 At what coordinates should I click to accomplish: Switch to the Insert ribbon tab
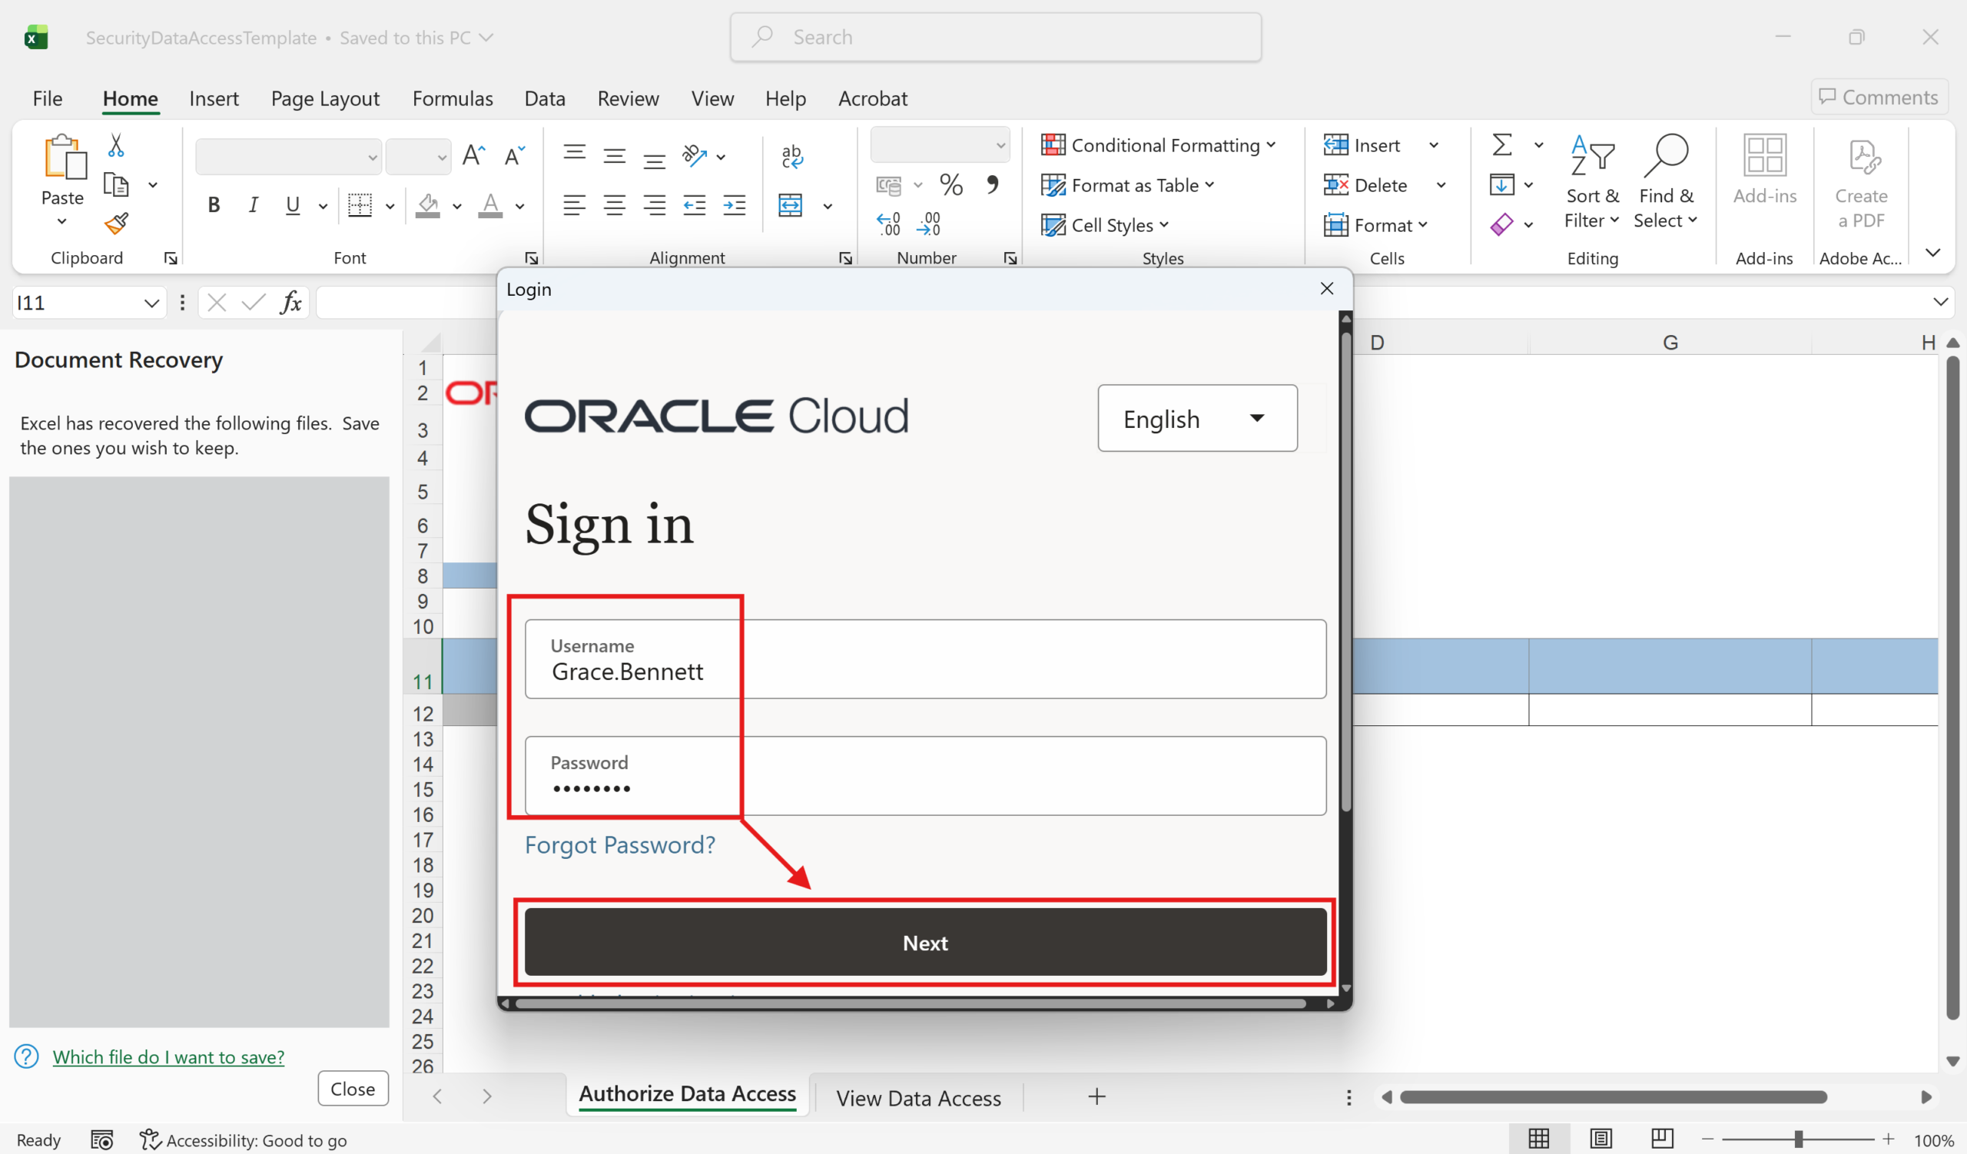[x=214, y=98]
